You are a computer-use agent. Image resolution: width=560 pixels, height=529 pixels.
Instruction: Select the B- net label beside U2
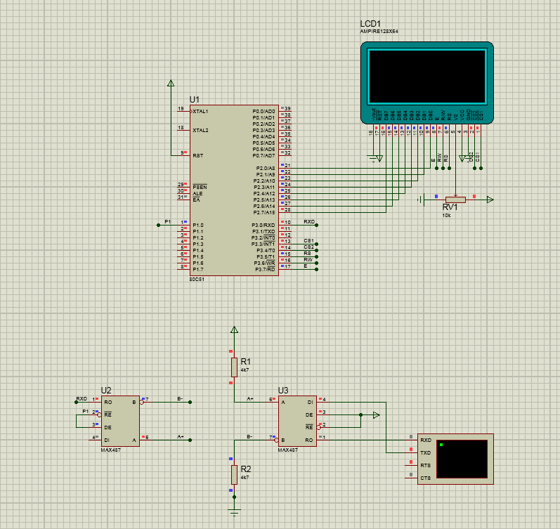coord(180,398)
